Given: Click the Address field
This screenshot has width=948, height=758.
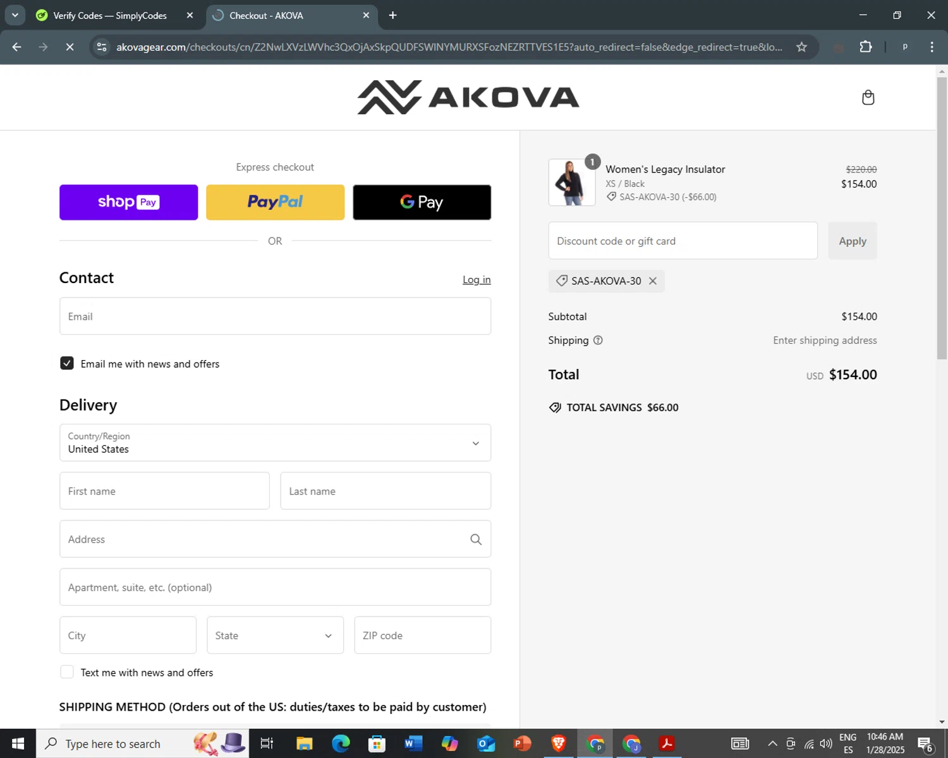Looking at the screenshot, I should click(x=275, y=539).
